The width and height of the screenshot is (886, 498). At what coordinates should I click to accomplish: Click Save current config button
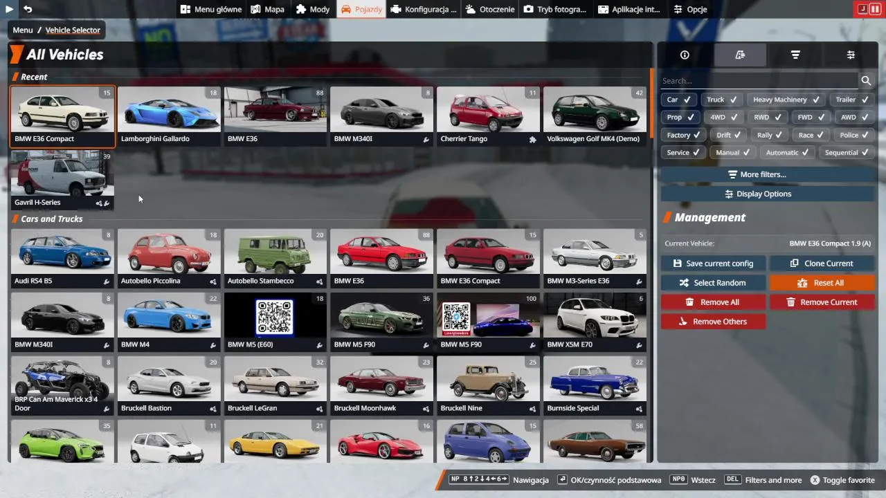point(713,264)
